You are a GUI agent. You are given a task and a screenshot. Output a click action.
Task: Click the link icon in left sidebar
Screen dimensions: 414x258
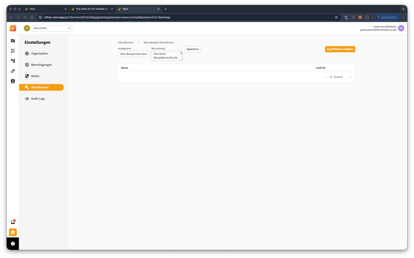pos(13,71)
